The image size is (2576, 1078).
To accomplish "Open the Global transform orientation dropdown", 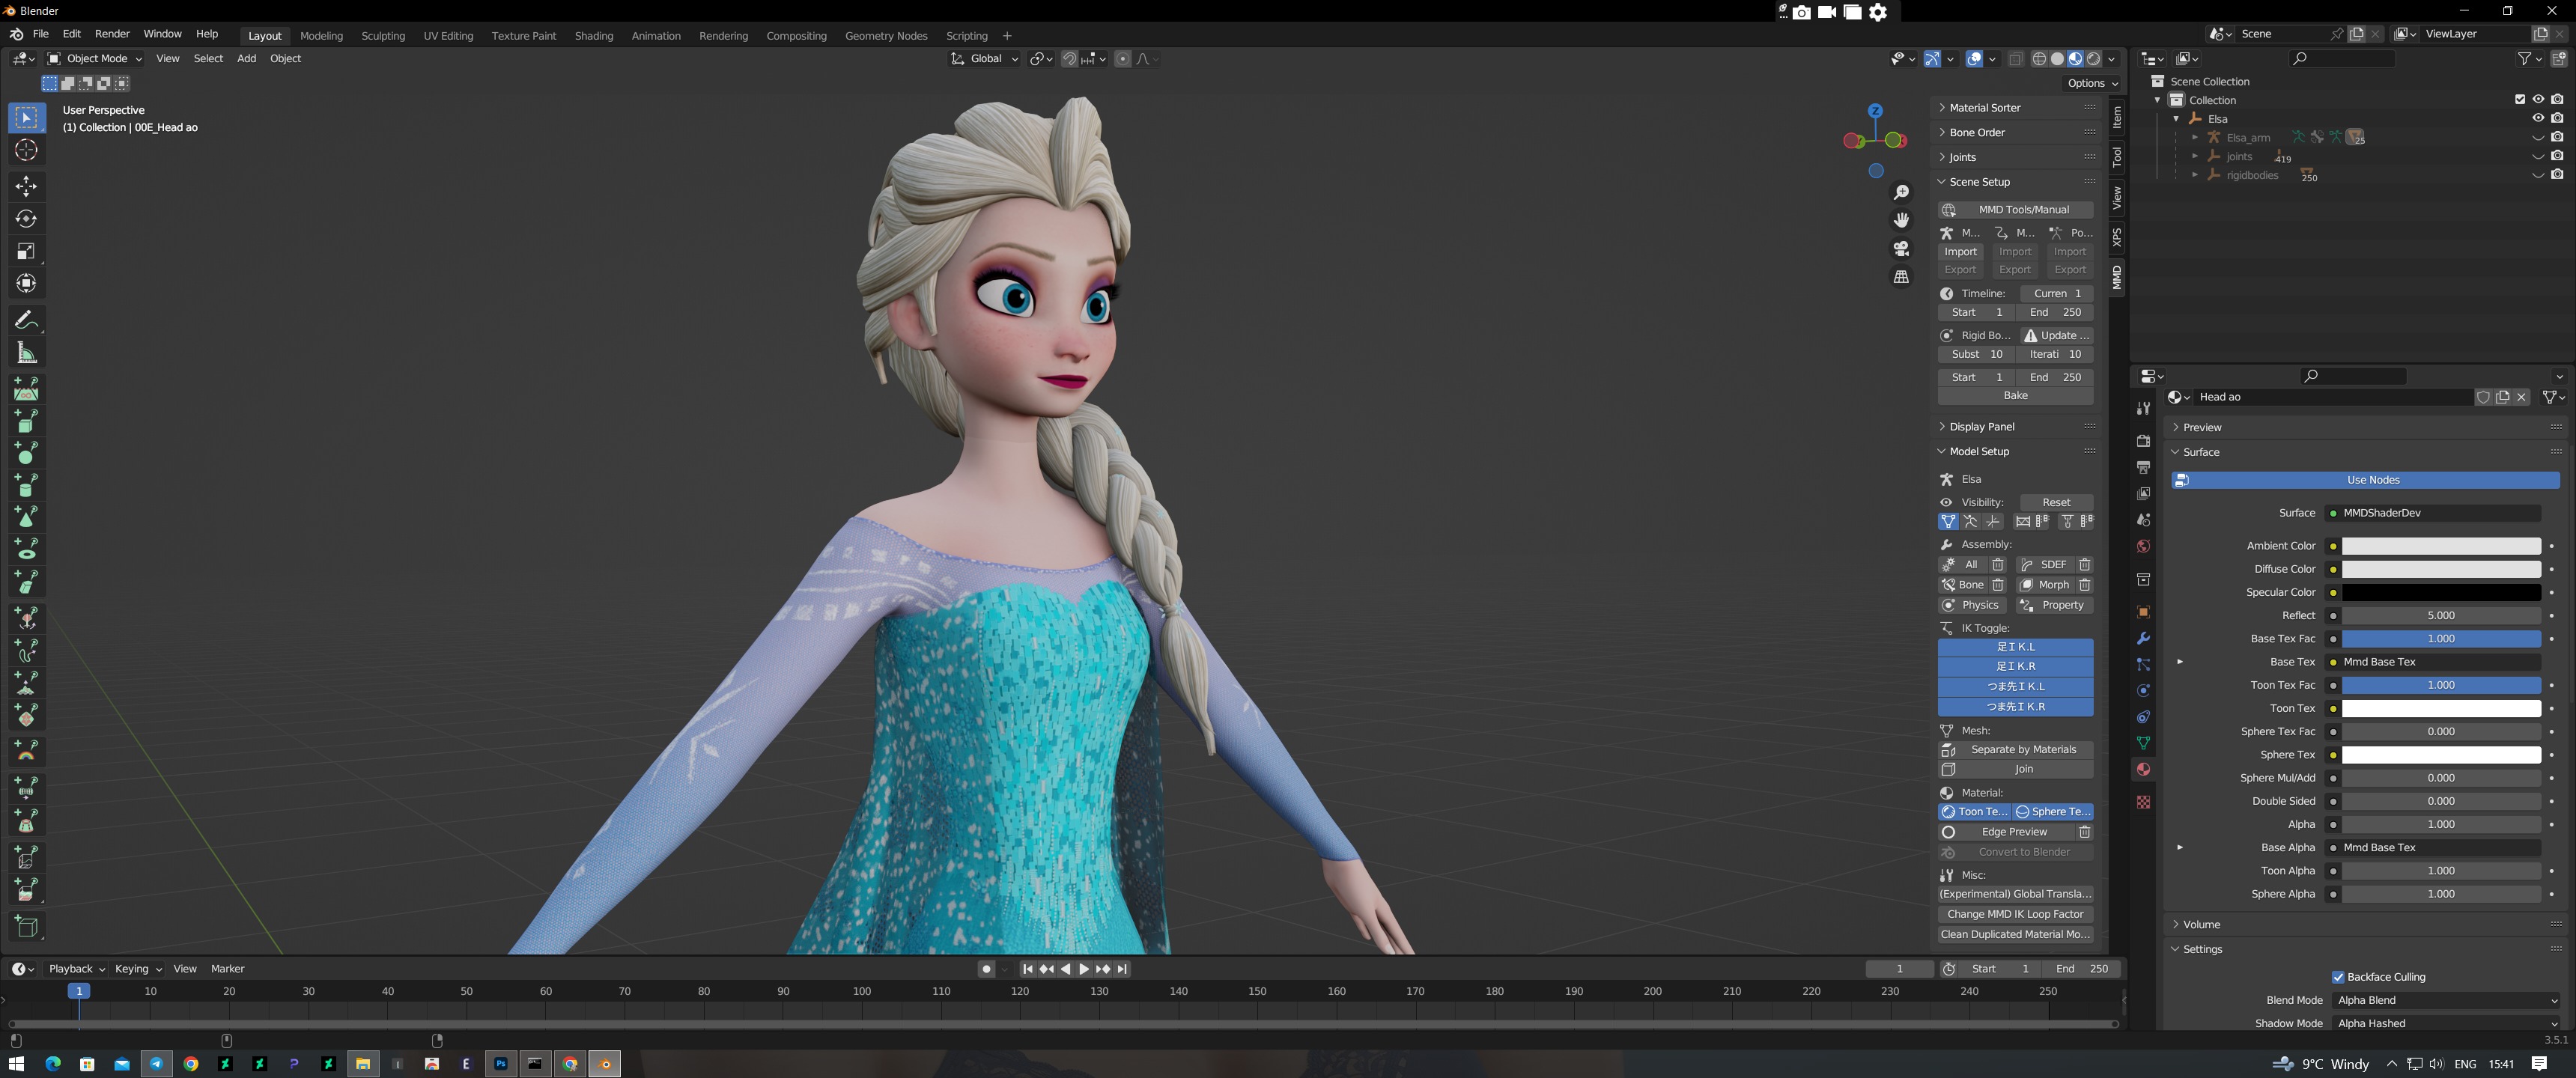I will 984,59.
